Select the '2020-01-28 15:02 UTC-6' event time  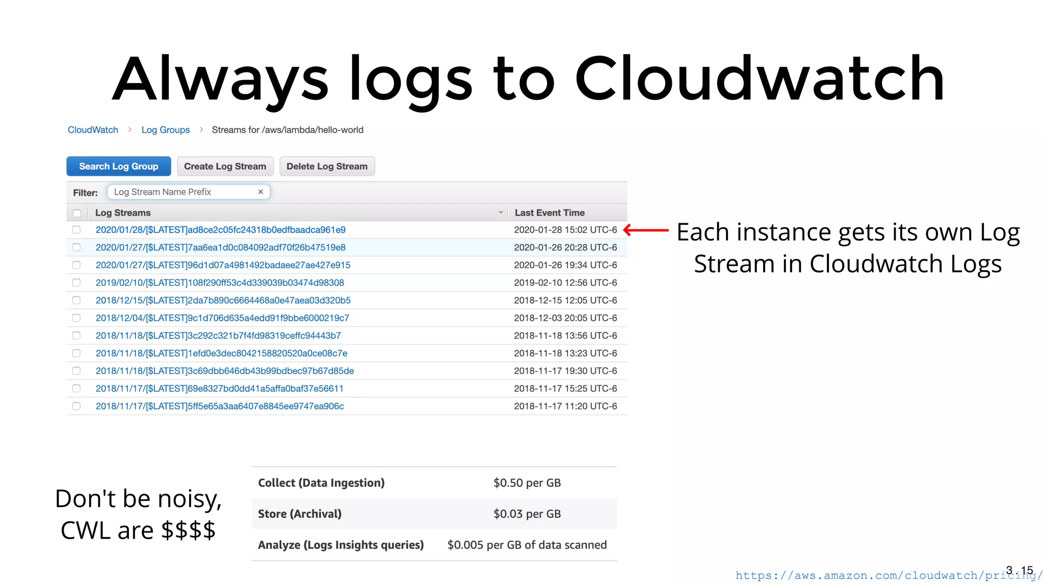[565, 230]
